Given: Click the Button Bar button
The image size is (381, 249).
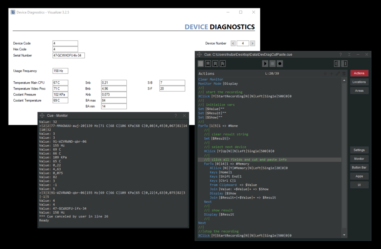Looking at the screenshot, I should point(359,168).
